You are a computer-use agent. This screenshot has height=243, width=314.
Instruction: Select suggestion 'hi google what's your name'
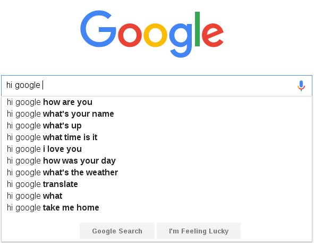[157, 114]
